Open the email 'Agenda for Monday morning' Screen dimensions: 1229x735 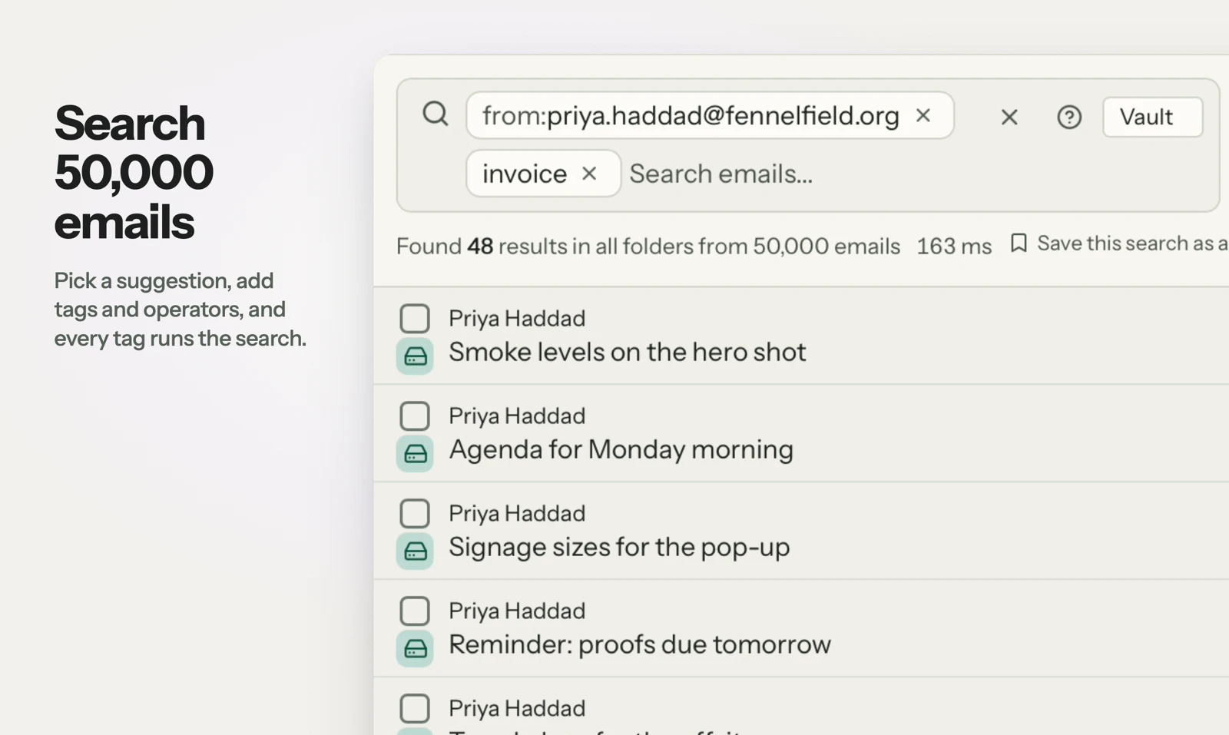(621, 449)
